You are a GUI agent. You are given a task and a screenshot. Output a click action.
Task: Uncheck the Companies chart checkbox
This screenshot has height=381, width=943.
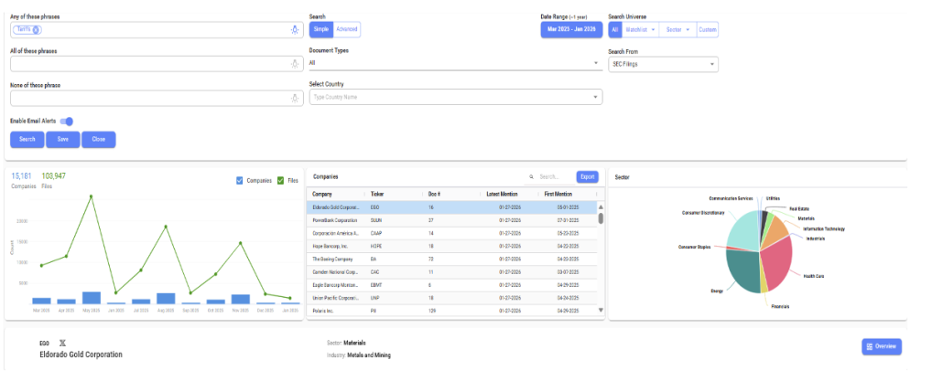coord(240,180)
